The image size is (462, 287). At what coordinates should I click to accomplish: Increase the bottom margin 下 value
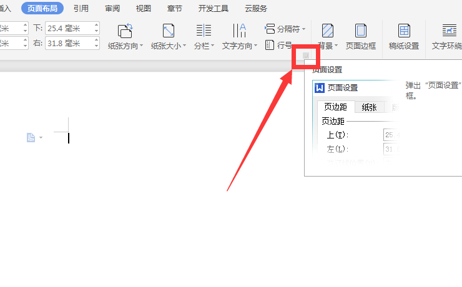[x=96, y=25]
